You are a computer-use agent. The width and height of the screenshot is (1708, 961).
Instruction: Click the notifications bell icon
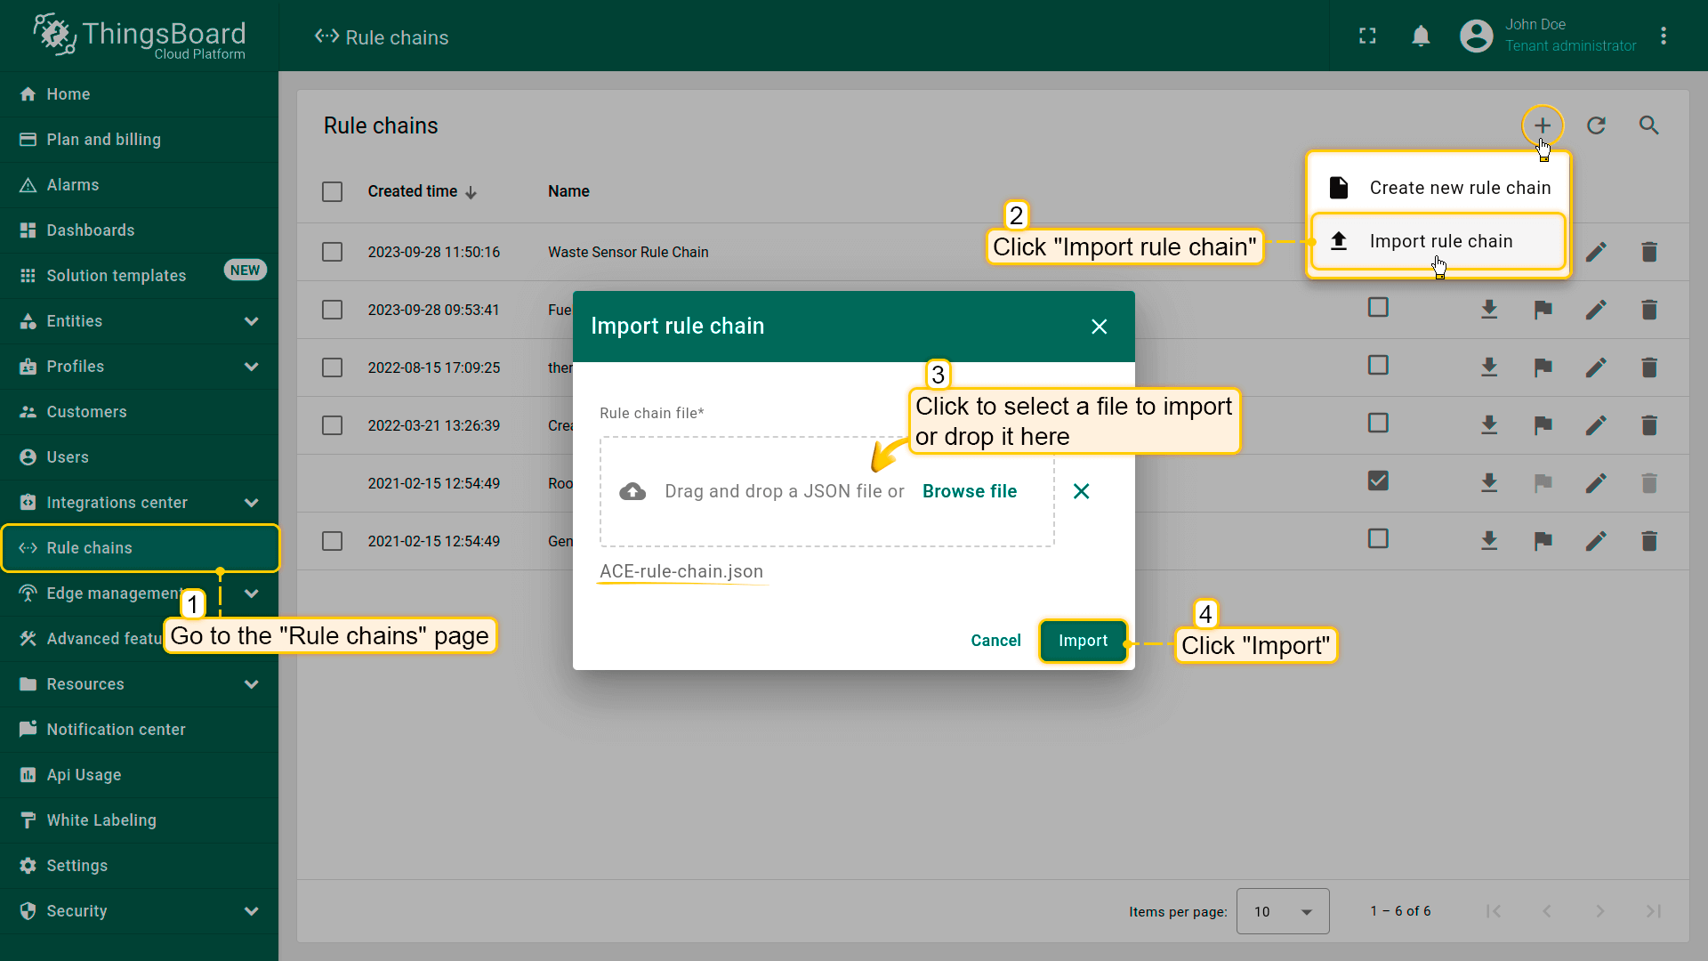pyautogui.click(x=1421, y=36)
